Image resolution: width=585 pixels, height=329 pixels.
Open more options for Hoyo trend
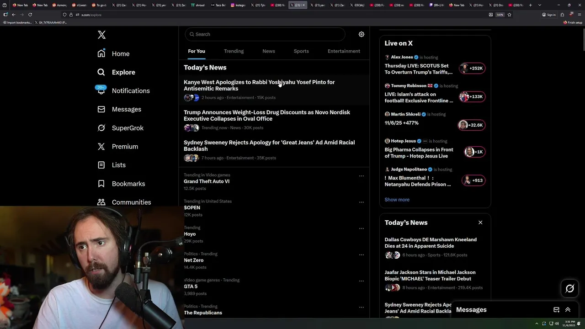(x=361, y=228)
